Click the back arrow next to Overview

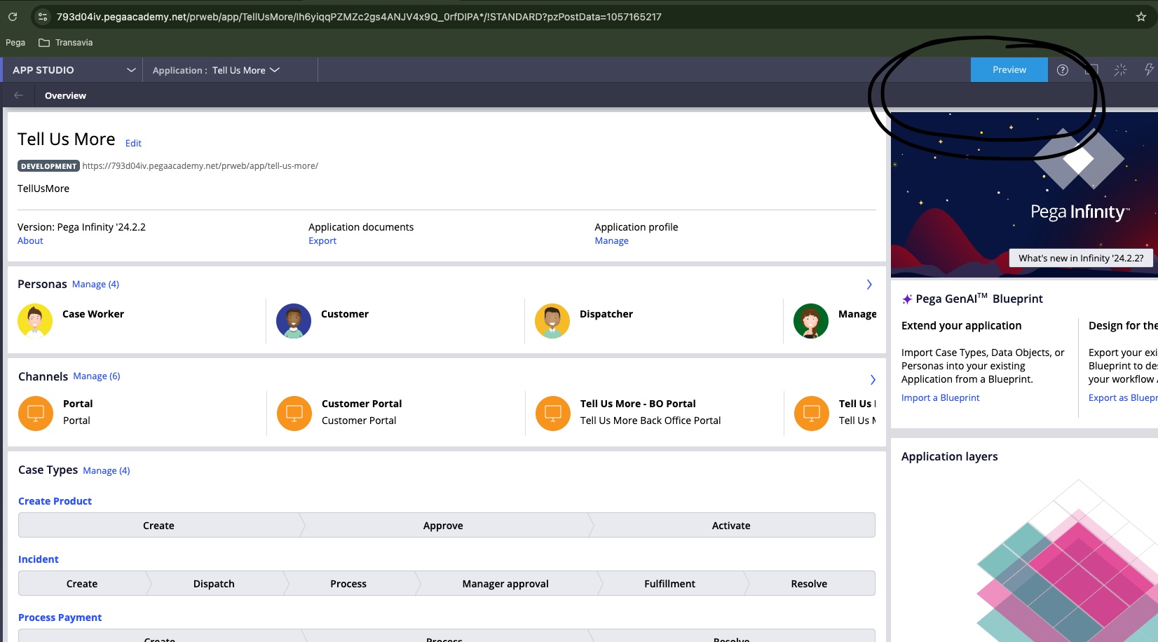click(18, 95)
